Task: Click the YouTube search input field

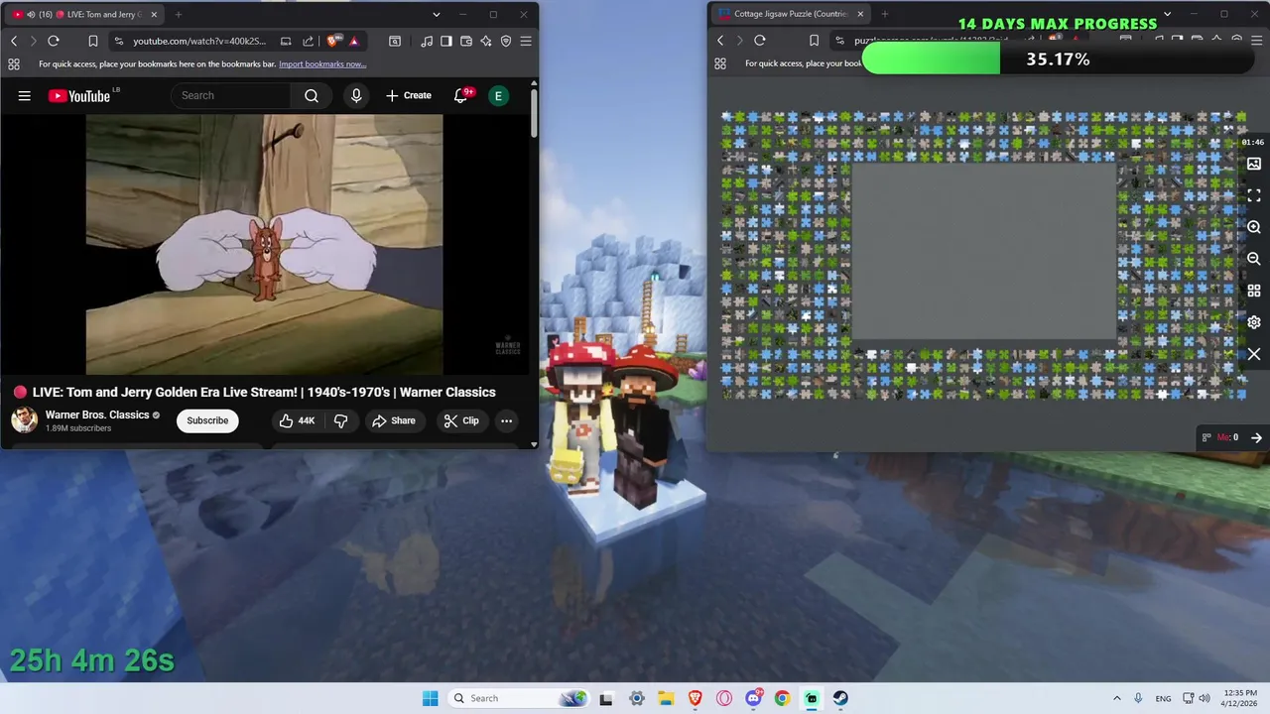Action: [231, 95]
